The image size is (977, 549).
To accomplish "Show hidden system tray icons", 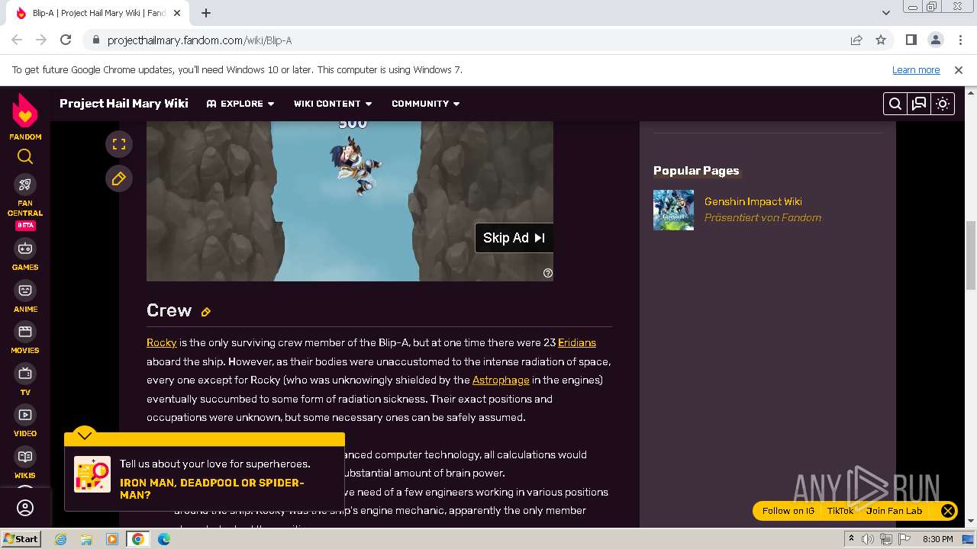I will (851, 539).
